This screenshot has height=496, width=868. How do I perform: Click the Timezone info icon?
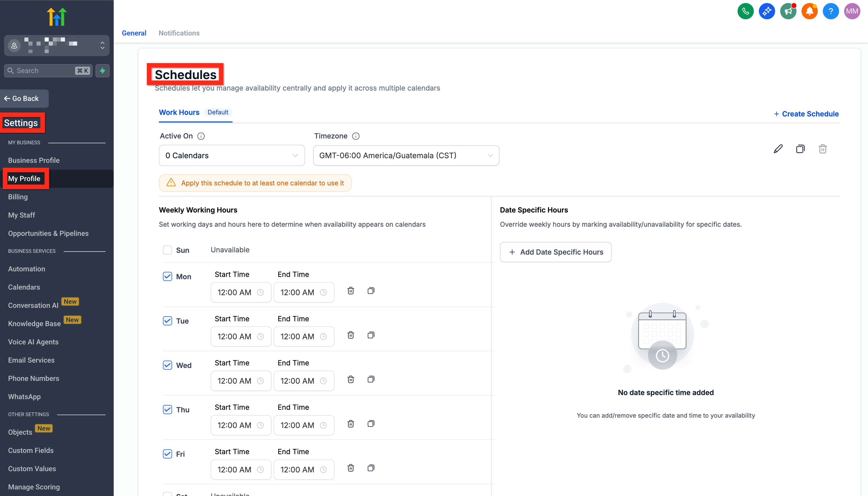click(x=356, y=136)
